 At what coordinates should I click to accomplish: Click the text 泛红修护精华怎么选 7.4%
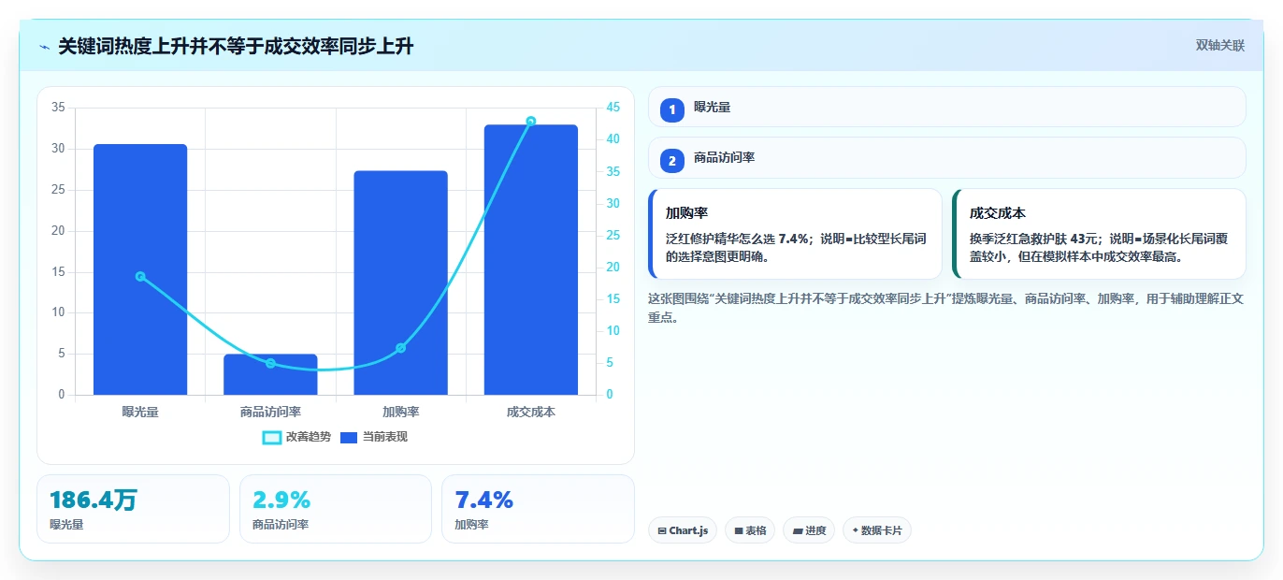pyautogui.click(x=738, y=239)
